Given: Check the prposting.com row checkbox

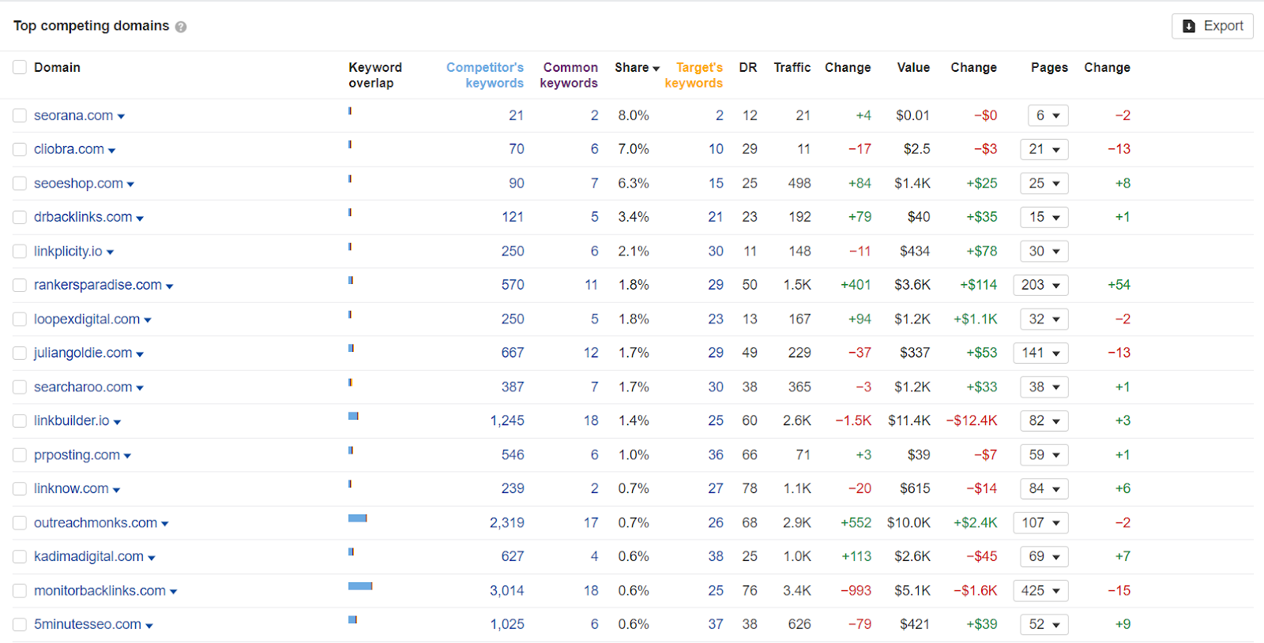Looking at the screenshot, I should 20,455.
